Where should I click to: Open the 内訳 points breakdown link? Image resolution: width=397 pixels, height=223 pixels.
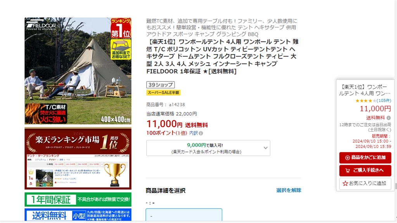coord(193,133)
